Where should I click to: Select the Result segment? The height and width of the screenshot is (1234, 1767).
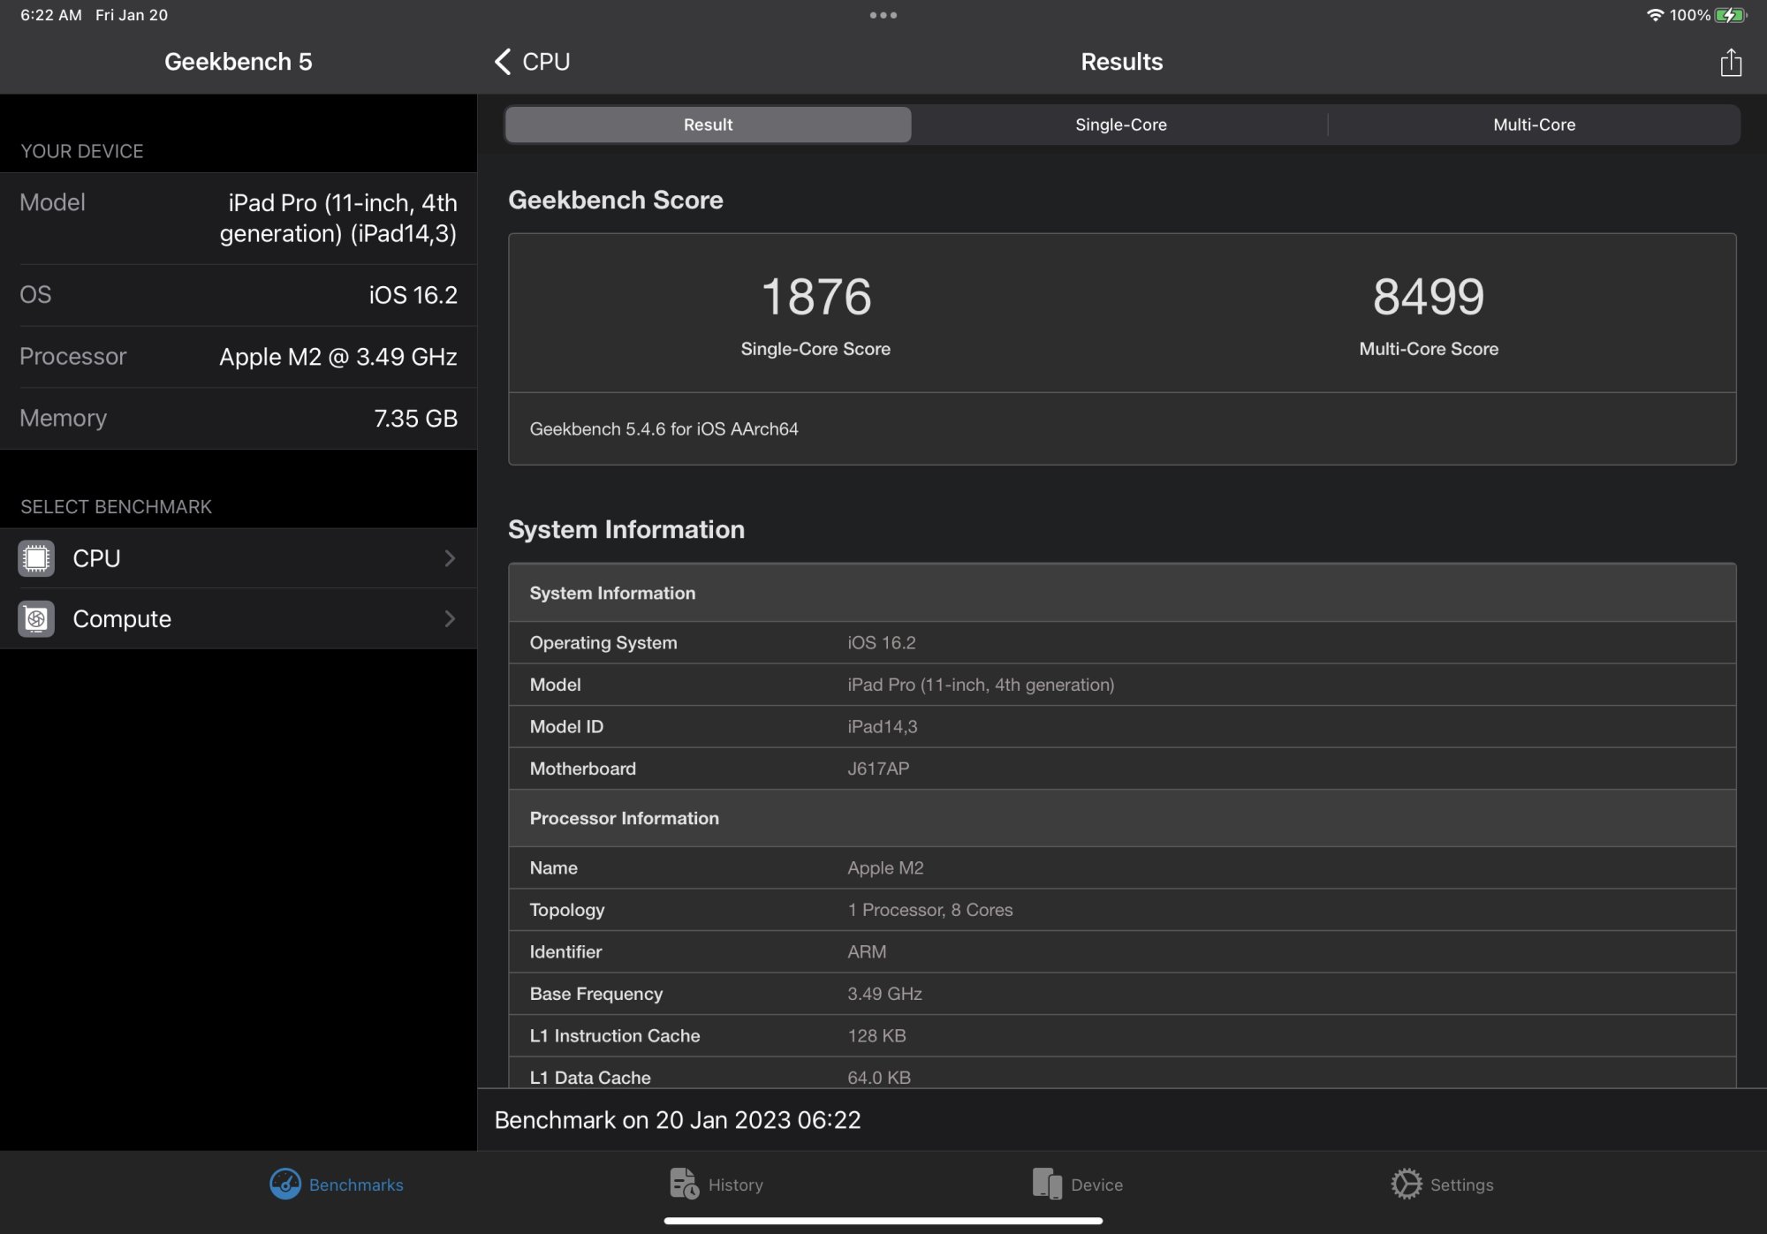tap(708, 125)
